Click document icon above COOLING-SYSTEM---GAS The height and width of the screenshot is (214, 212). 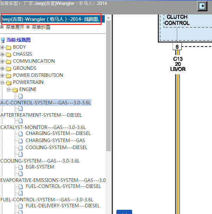click(x=20, y=154)
